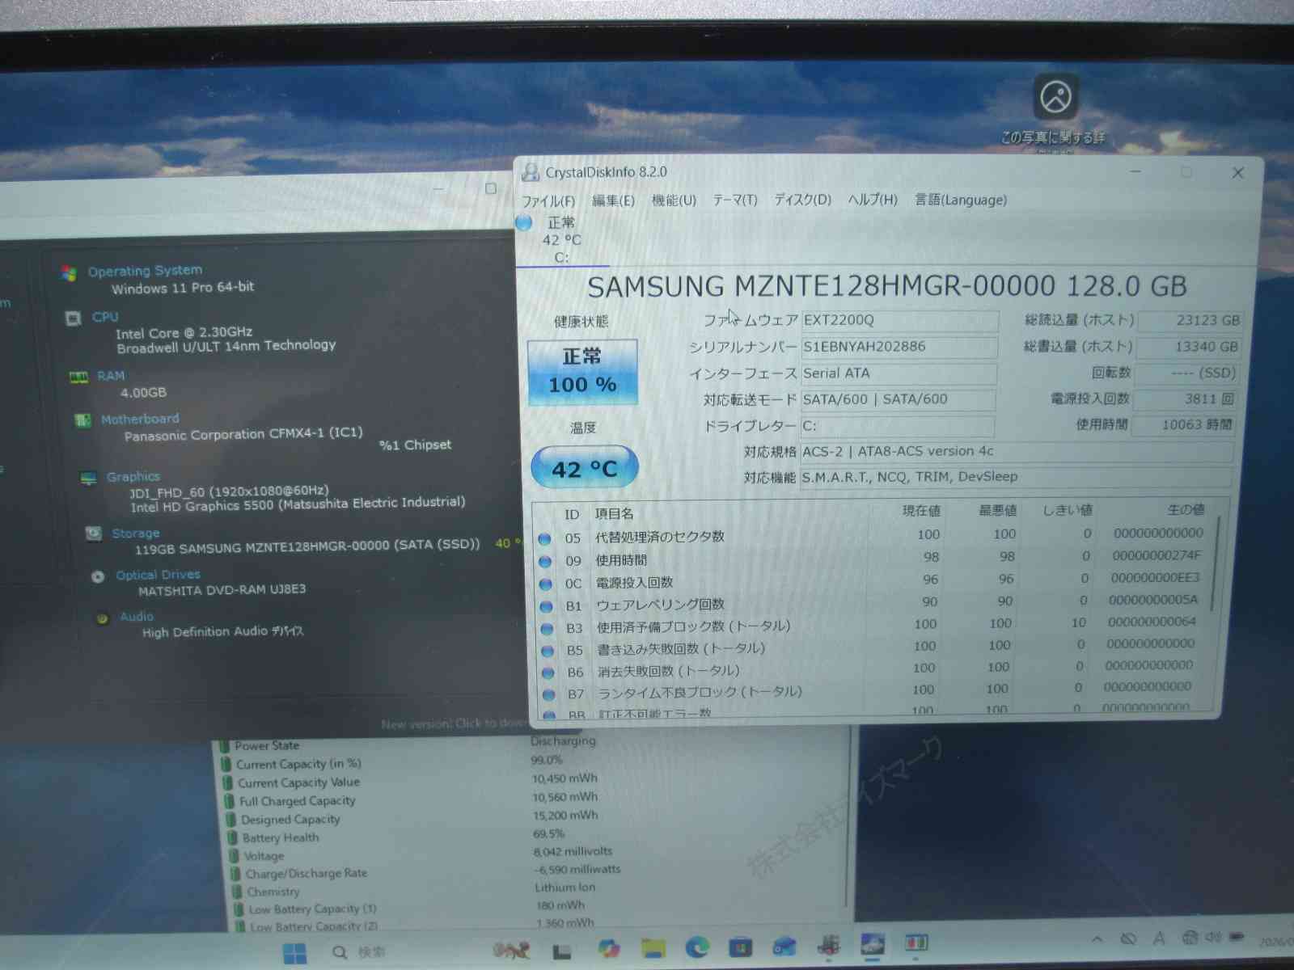Click the Copilot icon in the taskbar
Screen dimensions: 1294x970
608,949
